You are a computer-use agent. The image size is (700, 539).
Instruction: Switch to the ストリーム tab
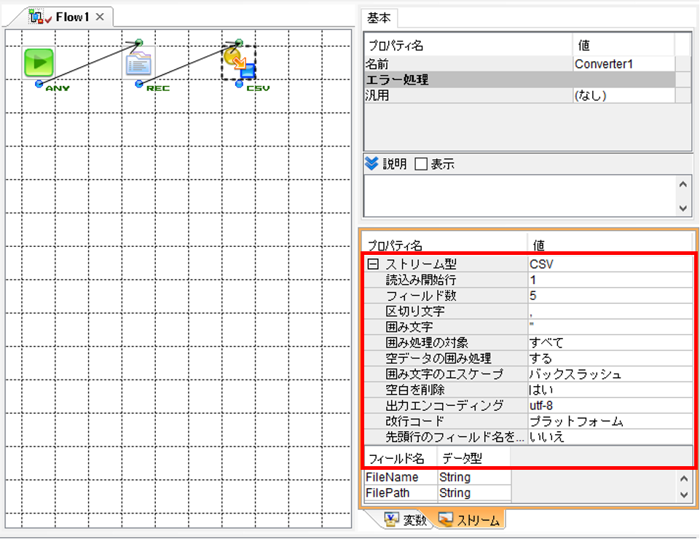coord(478,520)
